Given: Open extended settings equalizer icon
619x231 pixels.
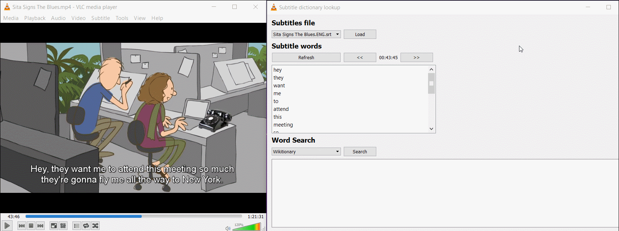Looking at the screenshot, I should click(x=63, y=226).
